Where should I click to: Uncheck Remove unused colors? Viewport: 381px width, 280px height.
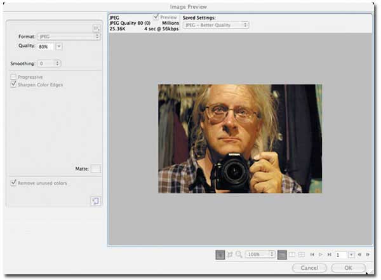(x=13, y=183)
